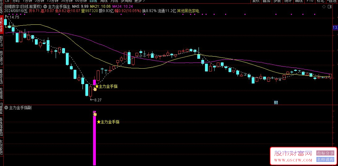Click the hand icon atop the magenta indicator bar
This screenshot has height=166, width=338.
click(x=94, y=114)
